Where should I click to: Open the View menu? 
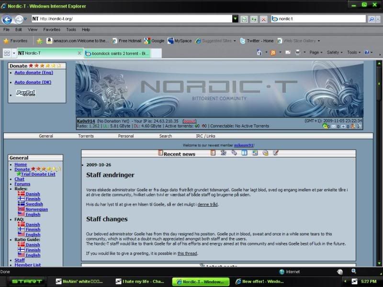pos(33,30)
